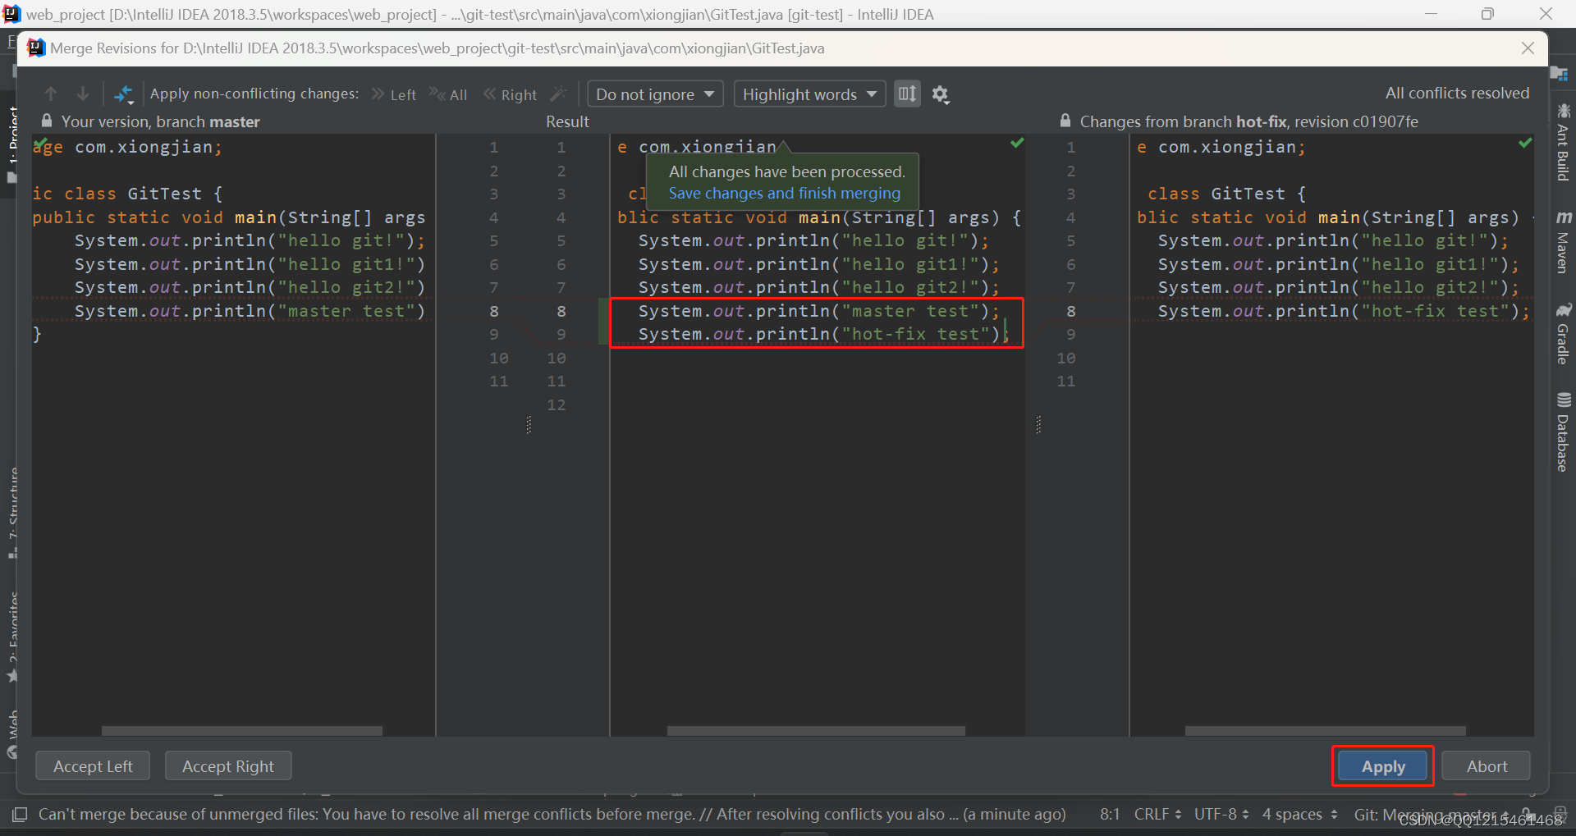
Task: Click the top-right editor layout icon
Action: coord(1560,74)
